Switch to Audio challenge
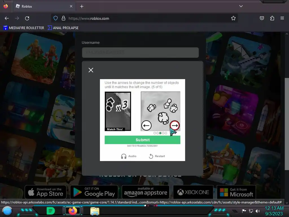 129,156
